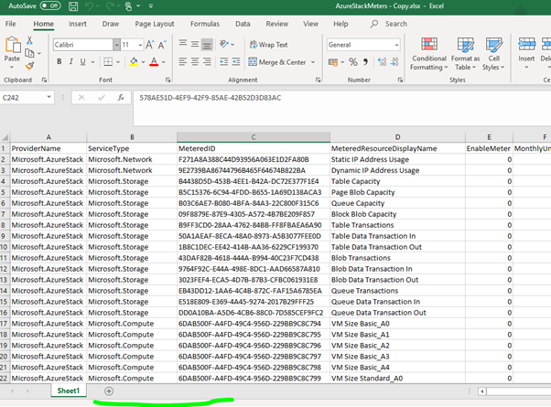Open Conditional Formatting menu

tap(429, 54)
